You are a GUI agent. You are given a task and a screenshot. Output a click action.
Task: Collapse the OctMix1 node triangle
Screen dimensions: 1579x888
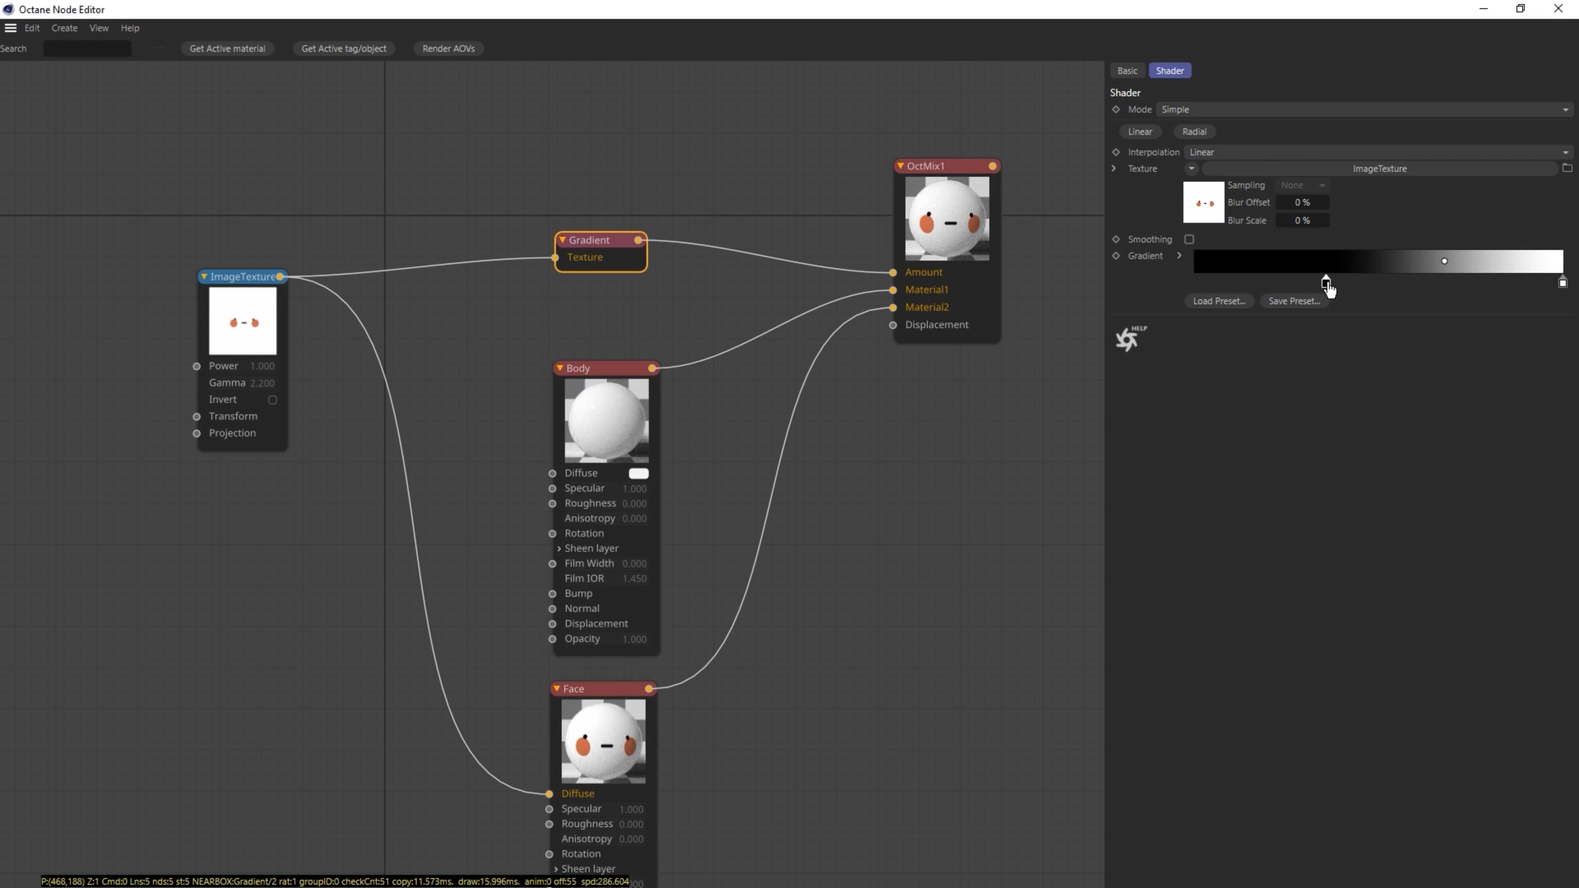pyautogui.click(x=901, y=166)
